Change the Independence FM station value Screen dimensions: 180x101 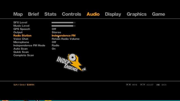pyautogui.click(x=64, y=36)
